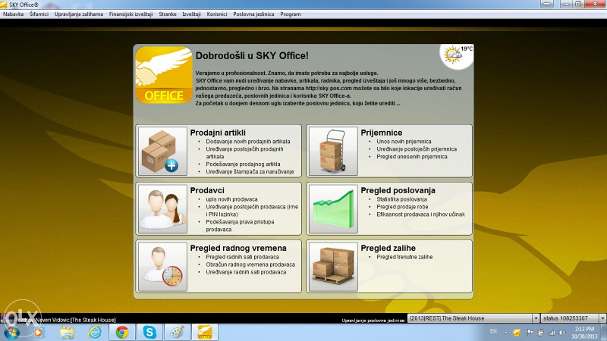The width and height of the screenshot is (607, 341).
Task: Open the Šifarnici menu
Action: (39, 14)
